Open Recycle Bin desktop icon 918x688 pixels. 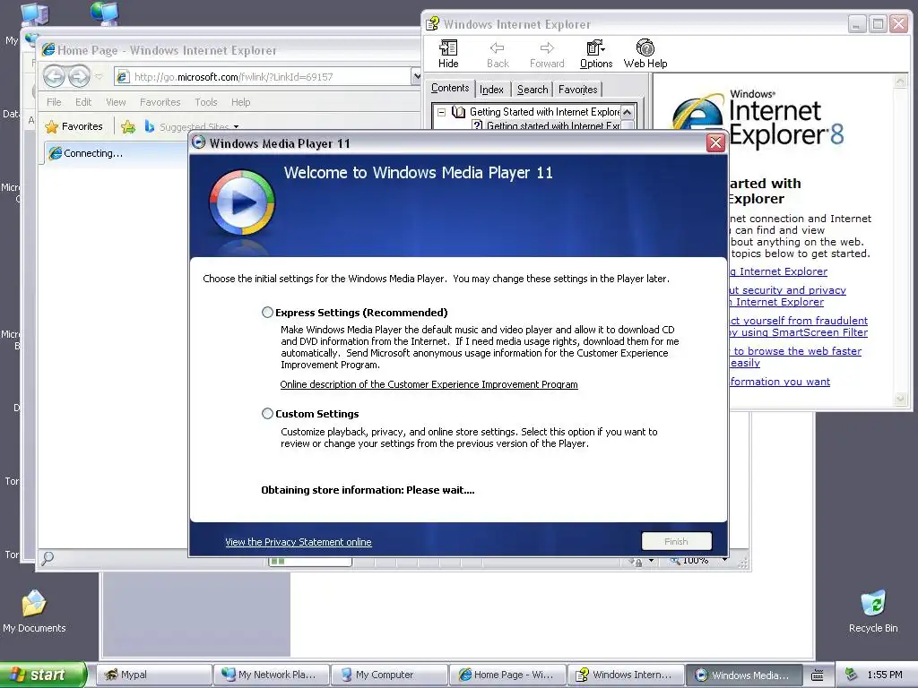tap(873, 612)
